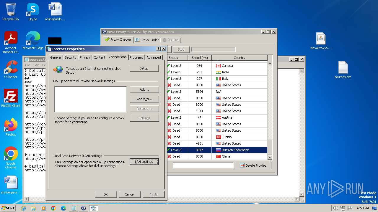Select the Tunisia proxy row
This screenshot has width=378, height=212.
pos(217,137)
